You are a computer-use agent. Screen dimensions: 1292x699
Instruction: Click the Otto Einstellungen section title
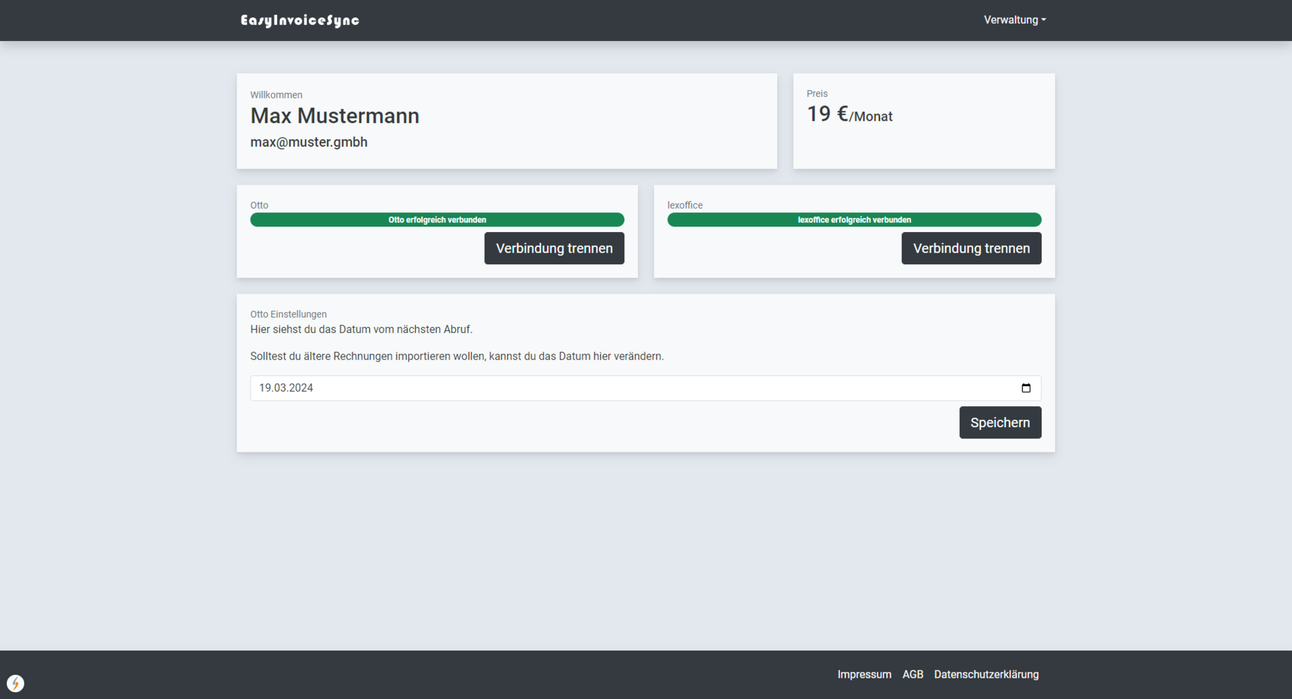tap(288, 314)
